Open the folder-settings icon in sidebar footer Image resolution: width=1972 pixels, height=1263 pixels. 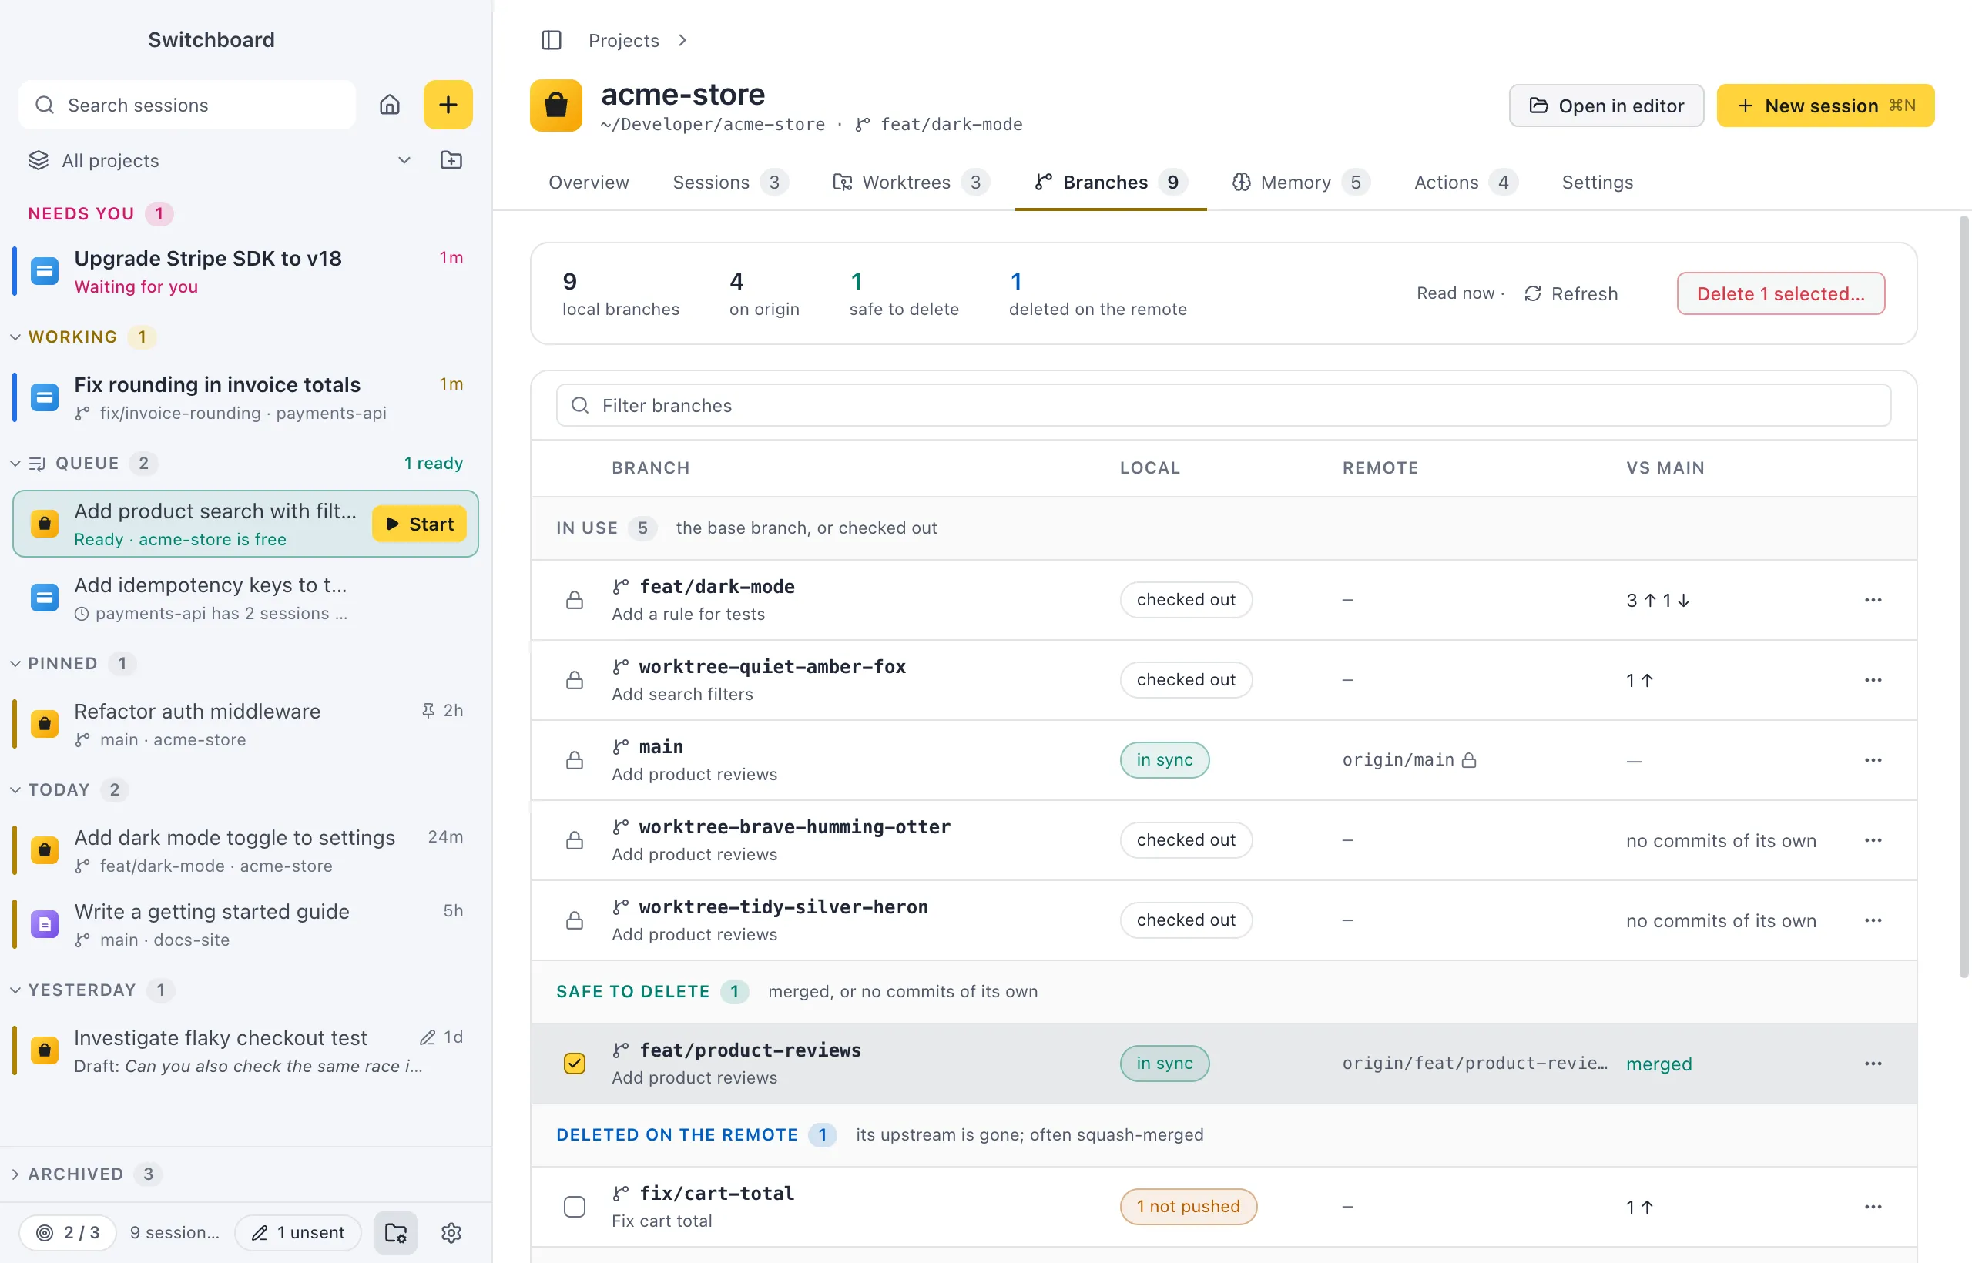tap(396, 1233)
